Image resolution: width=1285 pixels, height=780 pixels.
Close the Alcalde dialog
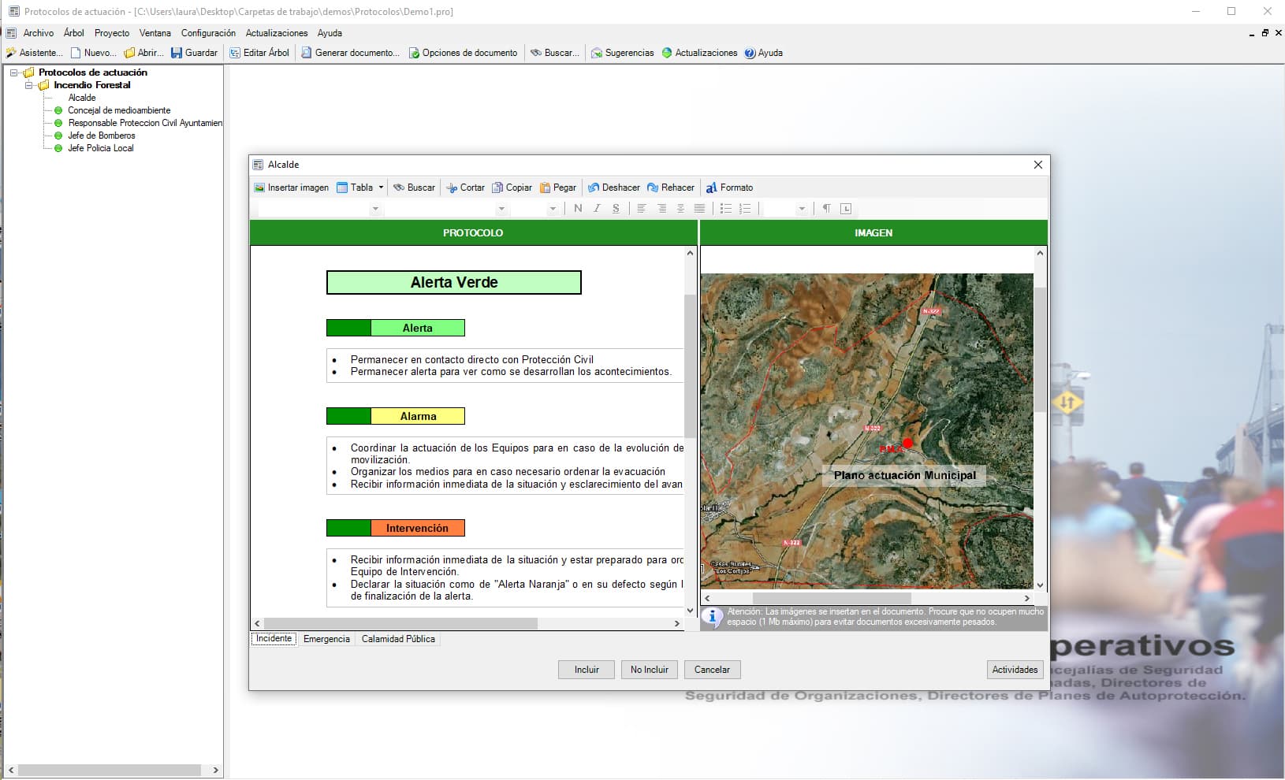(x=1038, y=165)
